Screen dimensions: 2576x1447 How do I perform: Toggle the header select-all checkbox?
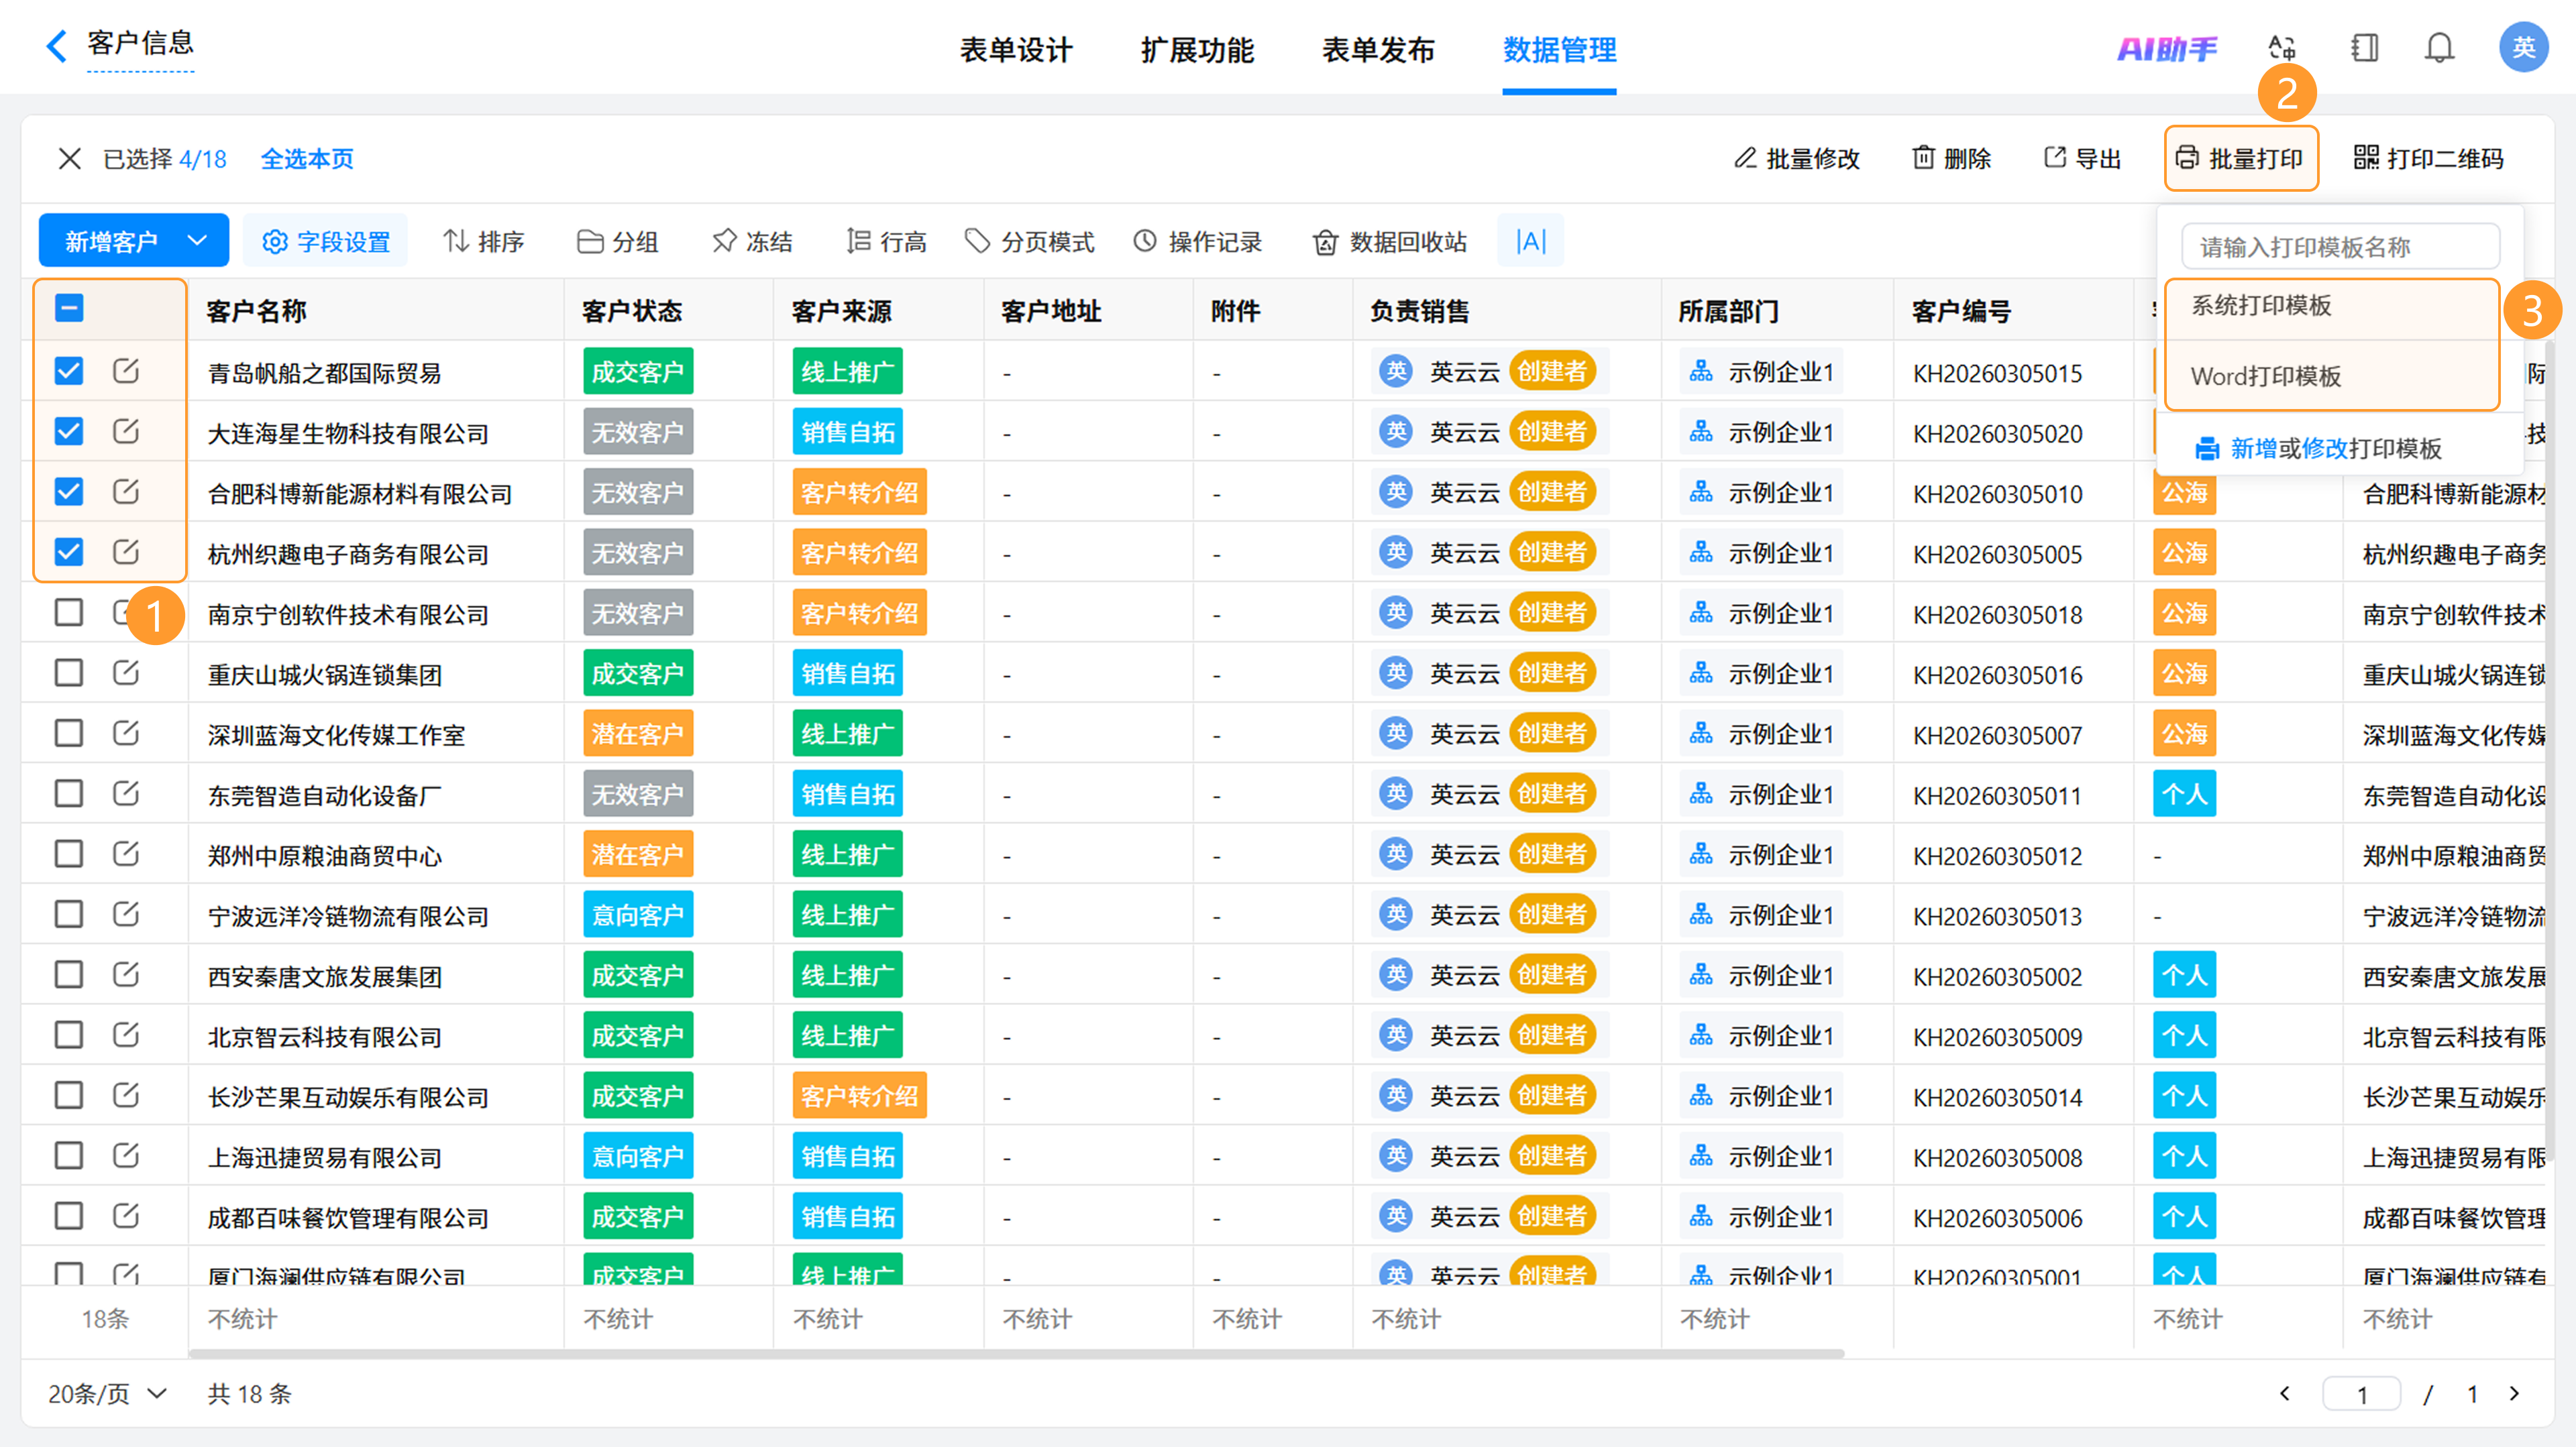tap(69, 309)
